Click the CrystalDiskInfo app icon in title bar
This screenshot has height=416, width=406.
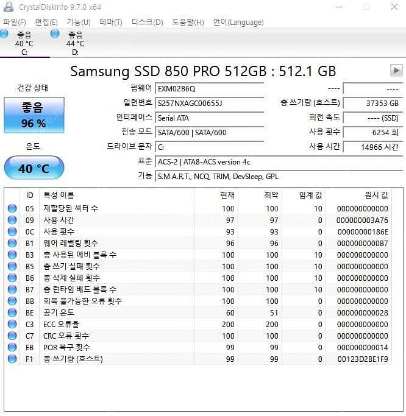pos(9,7)
